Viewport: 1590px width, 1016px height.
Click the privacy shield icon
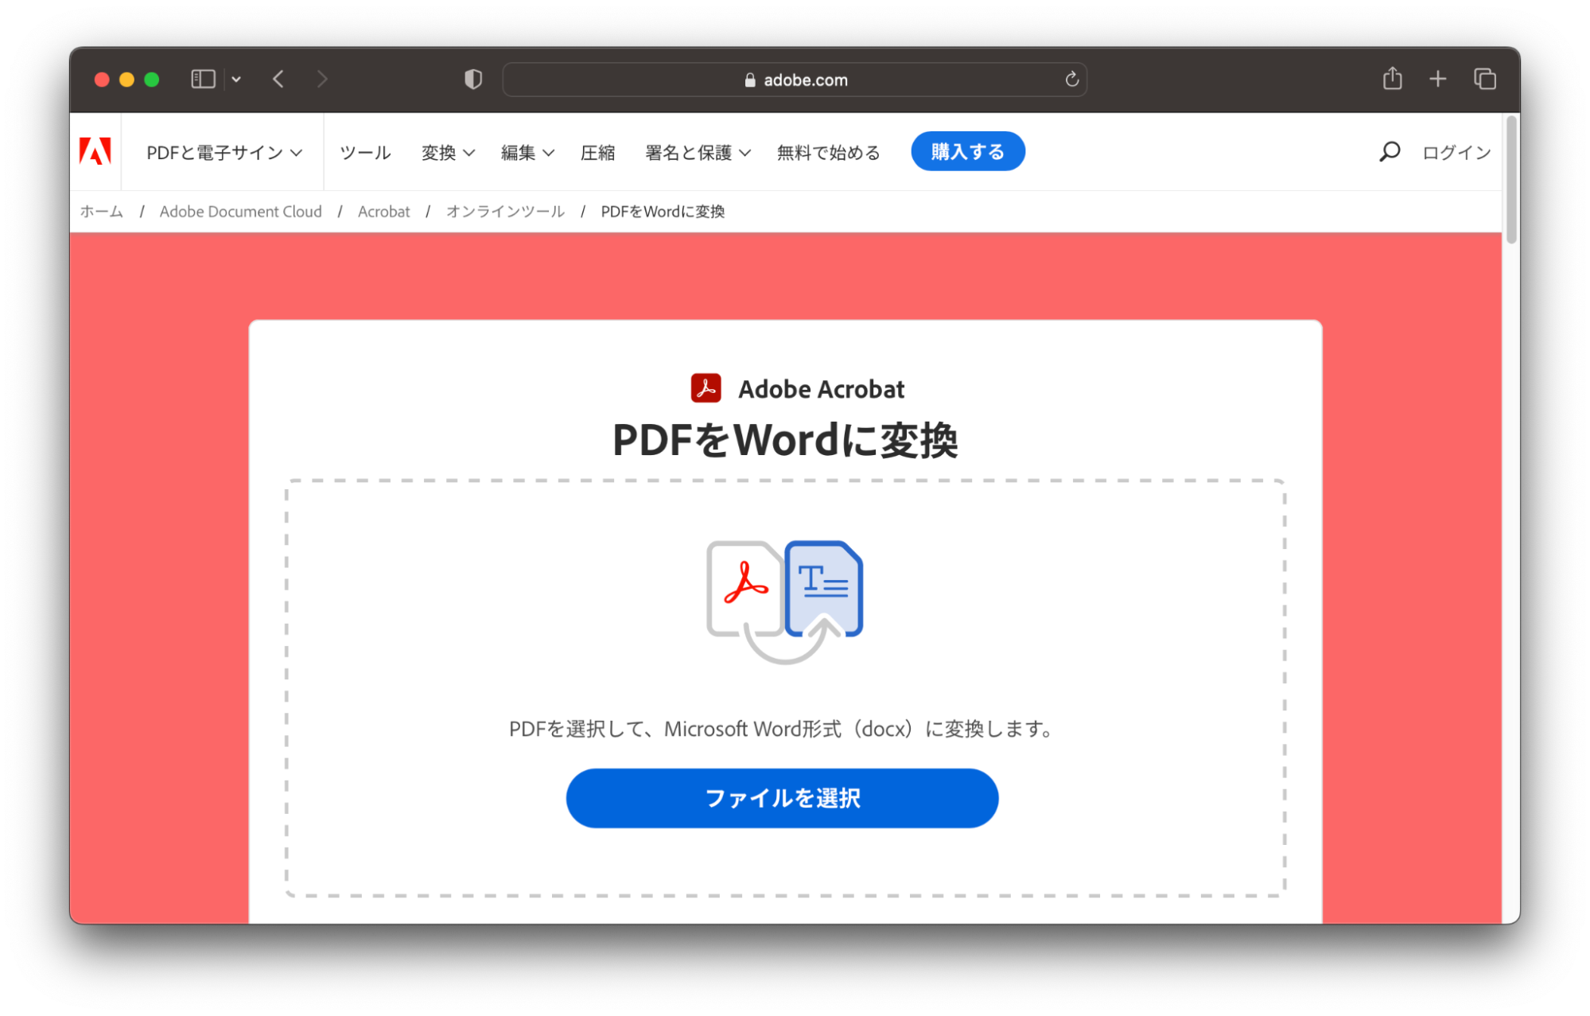click(x=473, y=79)
